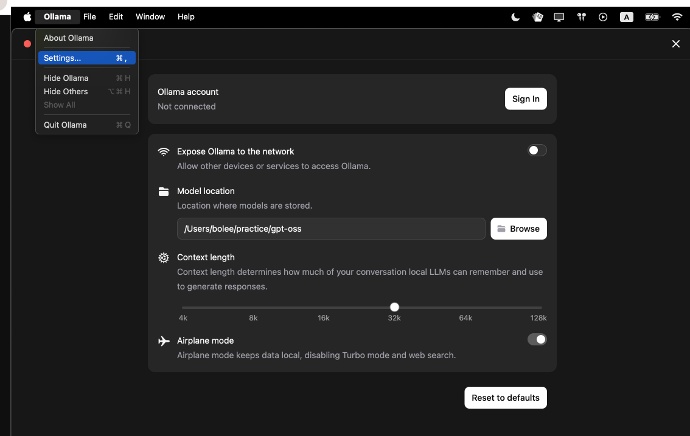The width and height of the screenshot is (690, 436).
Task: Open the Window menu
Action: click(150, 16)
